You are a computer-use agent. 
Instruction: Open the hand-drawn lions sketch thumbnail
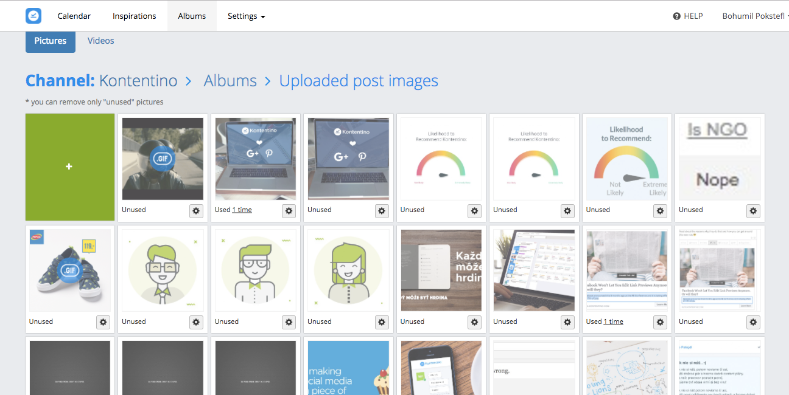click(x=627, y=368)
